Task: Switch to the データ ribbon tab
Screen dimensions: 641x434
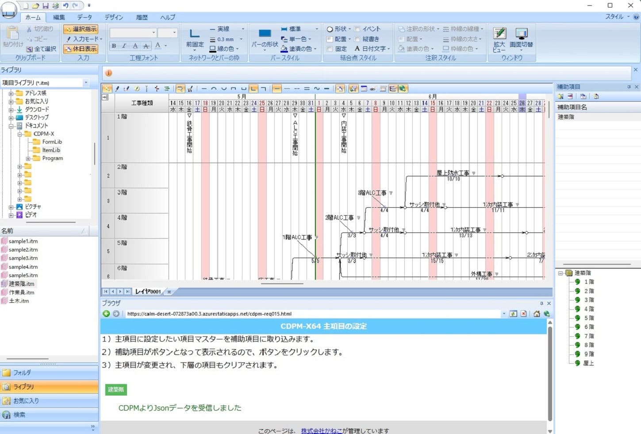Action: [84, 17]
